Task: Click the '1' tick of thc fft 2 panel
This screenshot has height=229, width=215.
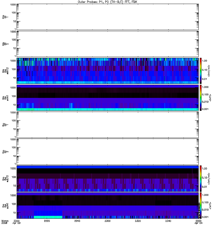Action: pos(15,164)
